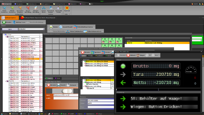Click the empty Eingabe input field
This screenshot has height=115, width=204.
pos(66,98)
